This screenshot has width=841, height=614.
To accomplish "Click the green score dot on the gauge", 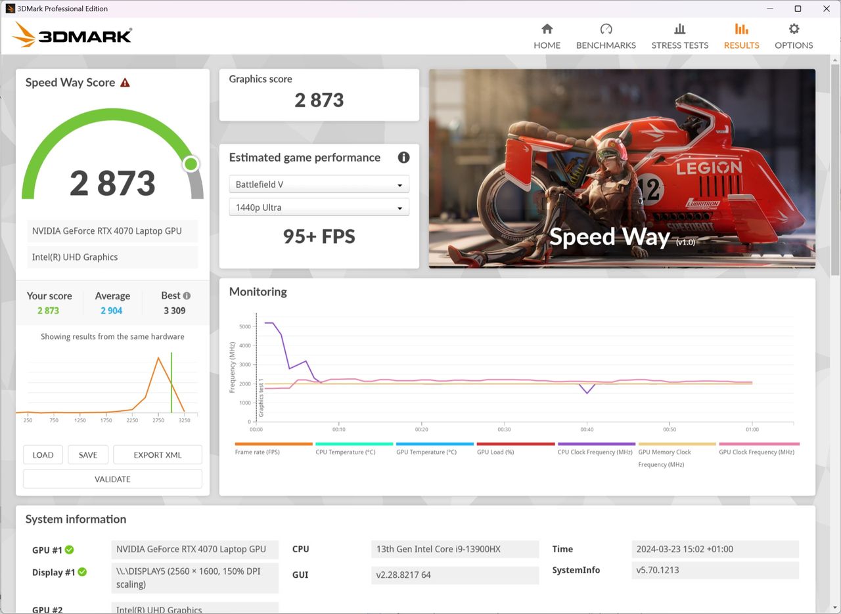I will (x=191, y=164).
